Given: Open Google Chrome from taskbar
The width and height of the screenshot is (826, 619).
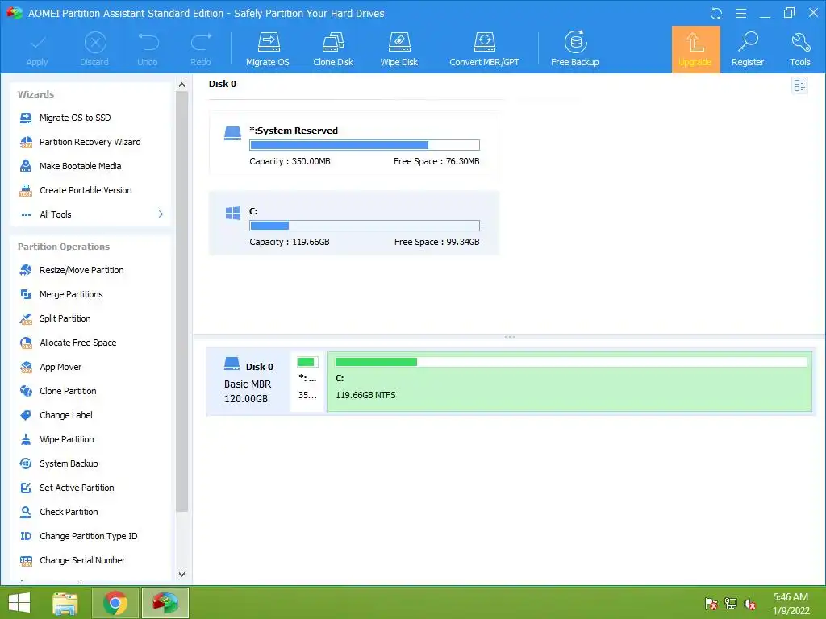Looking at the screenshot, I should (x=115, y=603).
